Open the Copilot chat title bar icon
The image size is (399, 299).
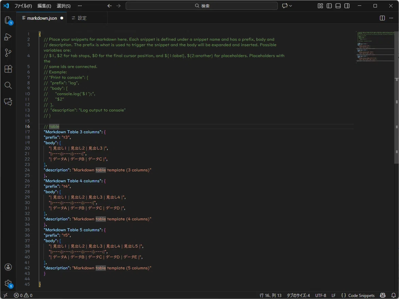[x=285, y=5]
